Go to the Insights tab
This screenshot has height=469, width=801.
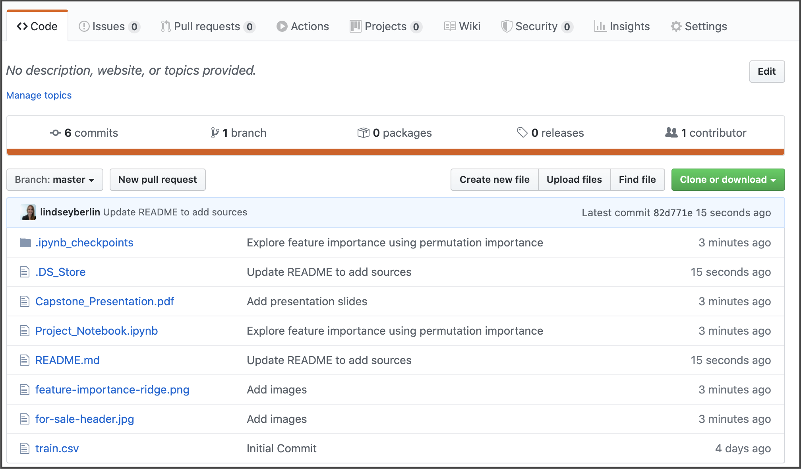622,26
